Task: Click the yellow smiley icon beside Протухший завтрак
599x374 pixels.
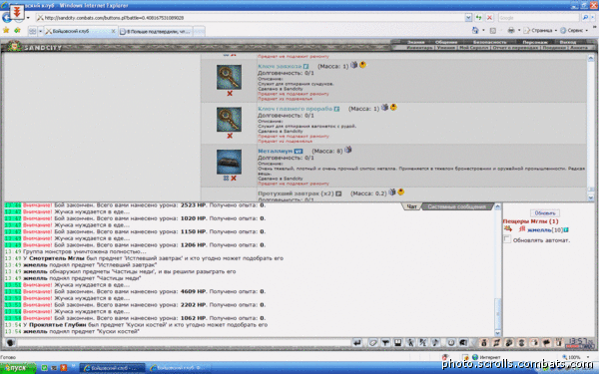Action: click(400, 191)
